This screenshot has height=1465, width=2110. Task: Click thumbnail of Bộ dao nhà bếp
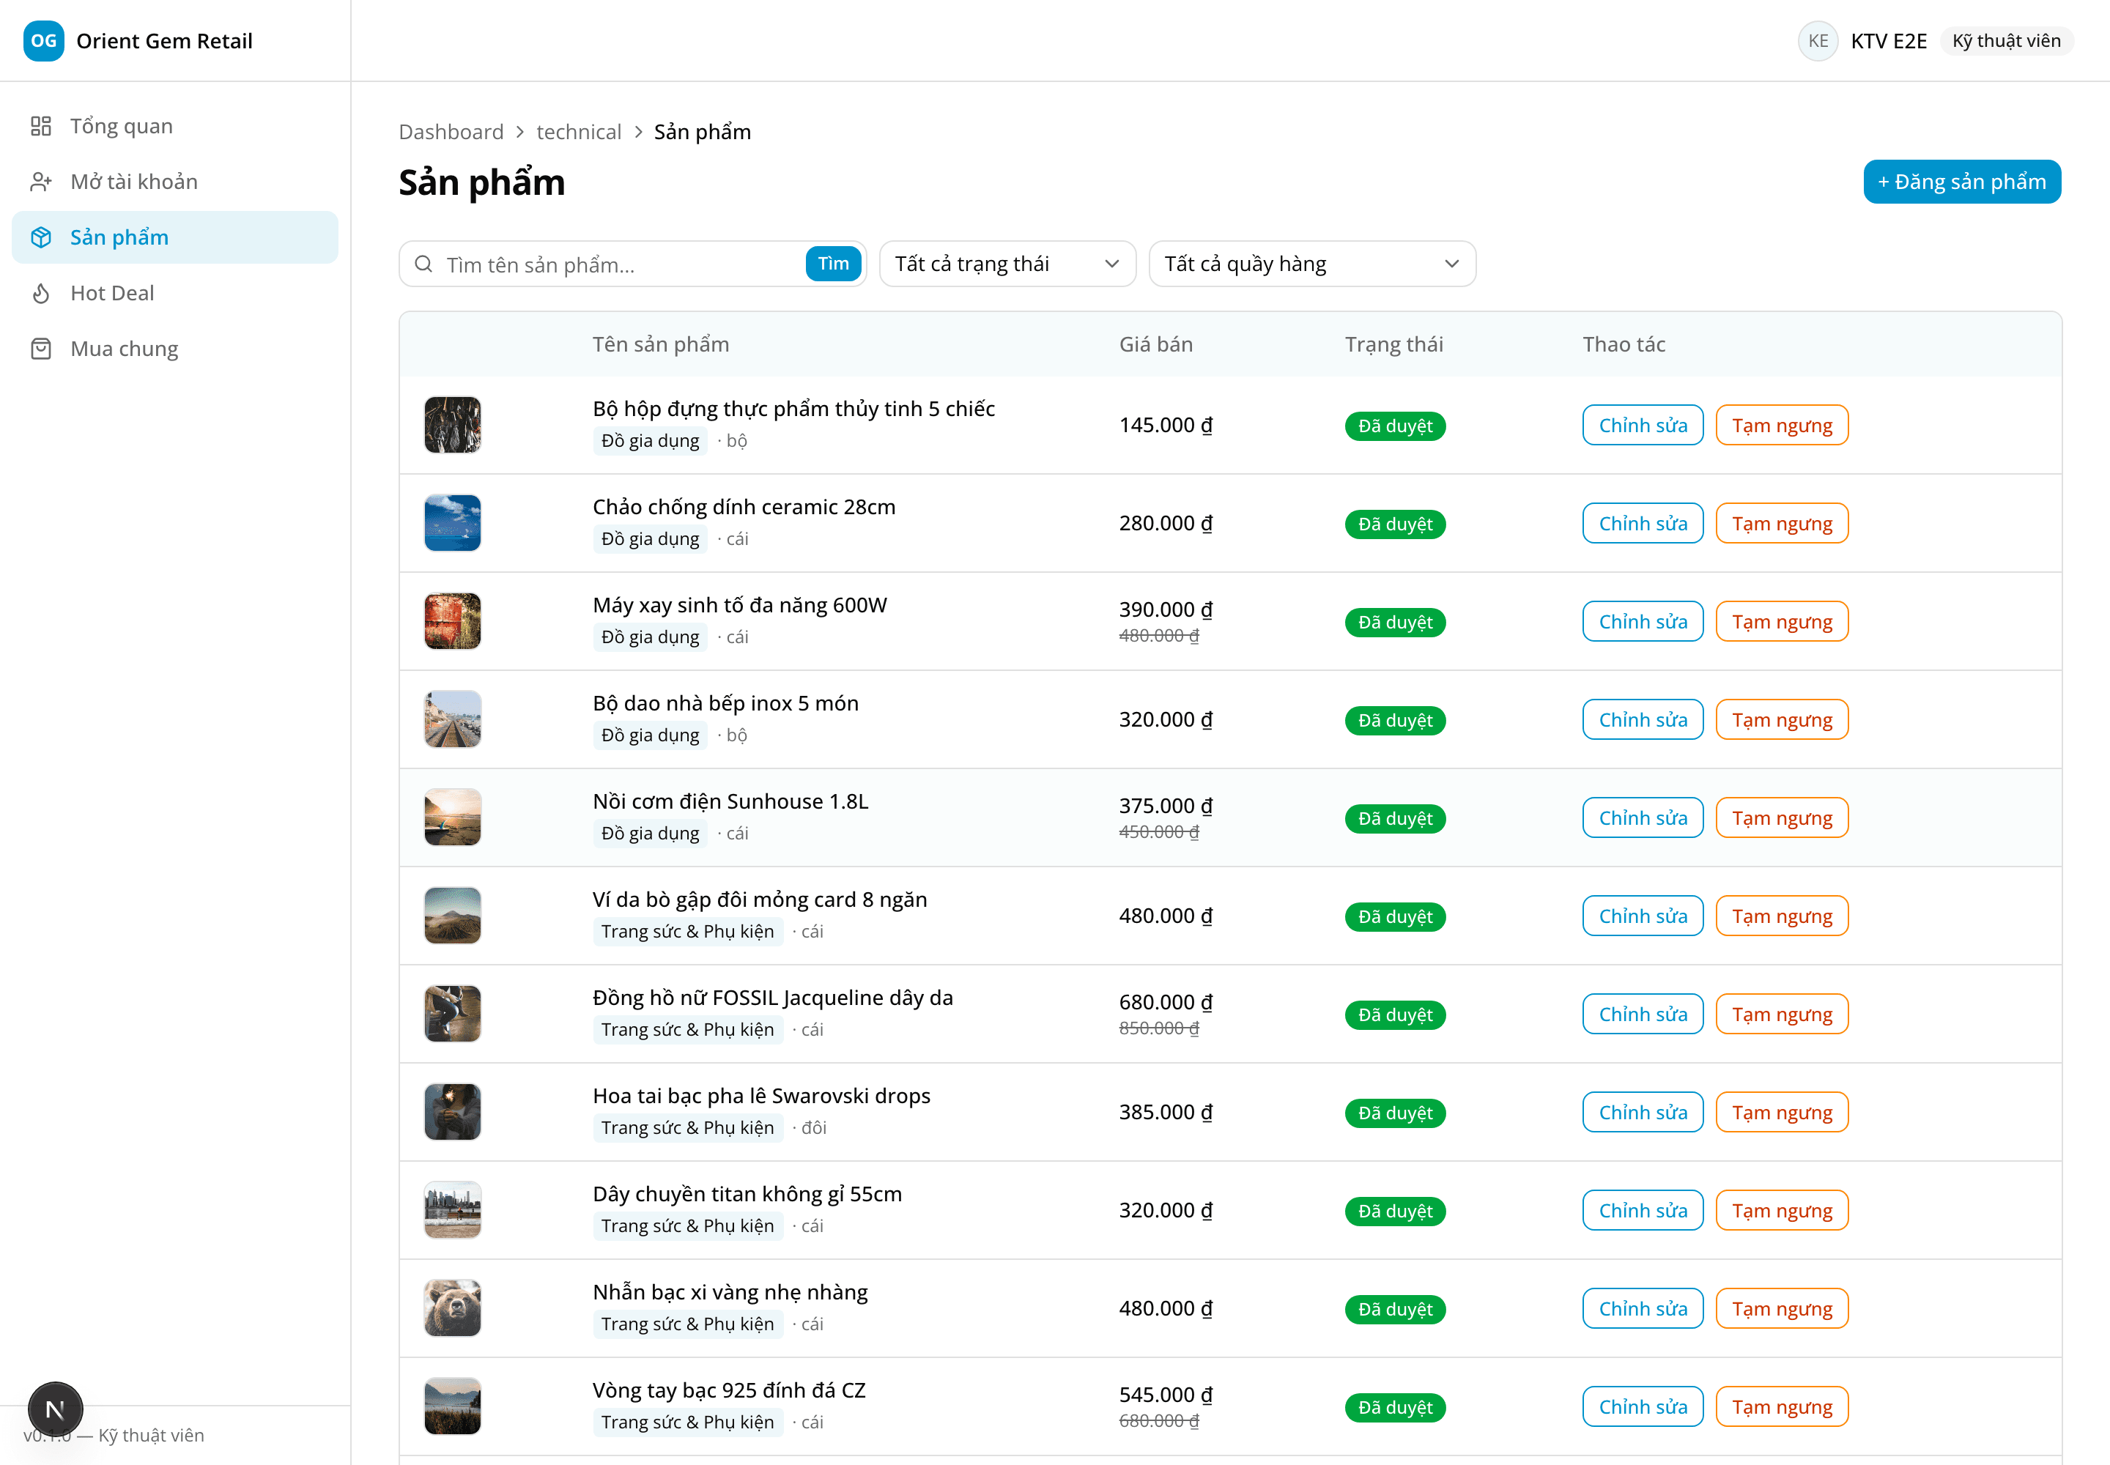point(452,719)
